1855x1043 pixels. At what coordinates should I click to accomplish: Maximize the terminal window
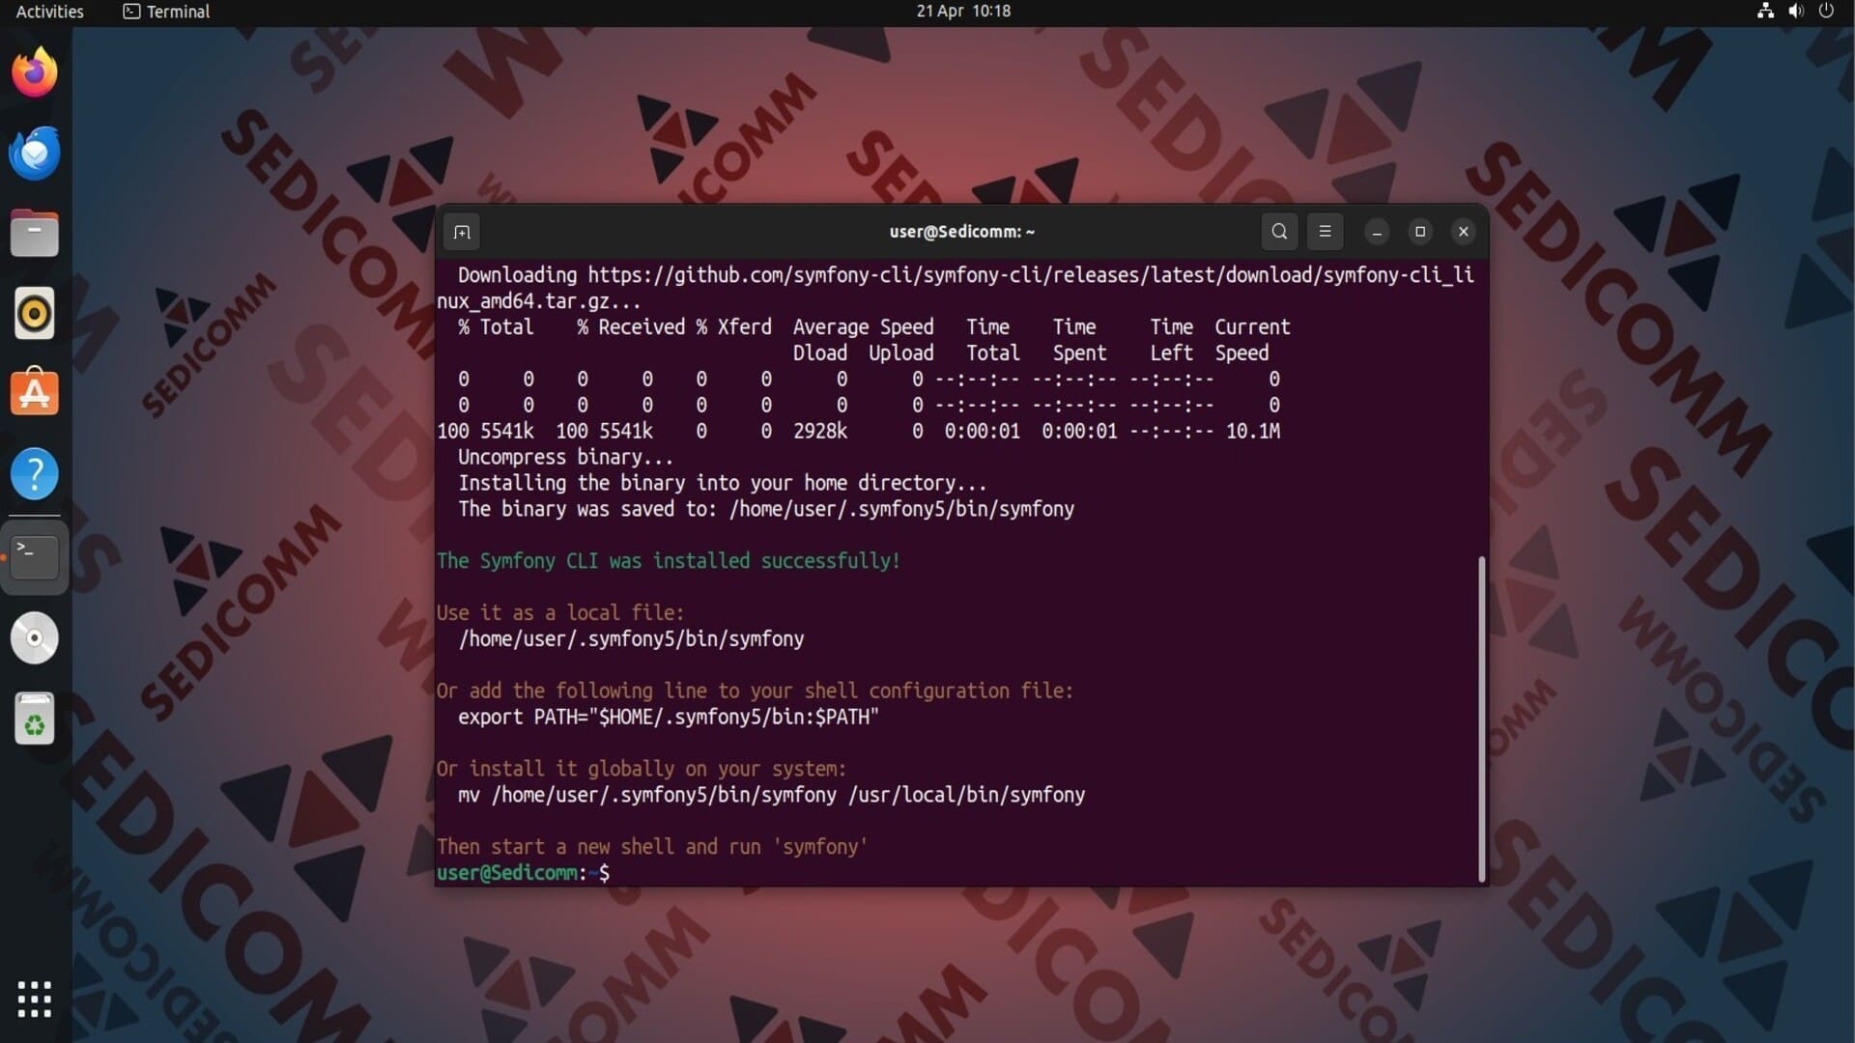[1419, 232]
